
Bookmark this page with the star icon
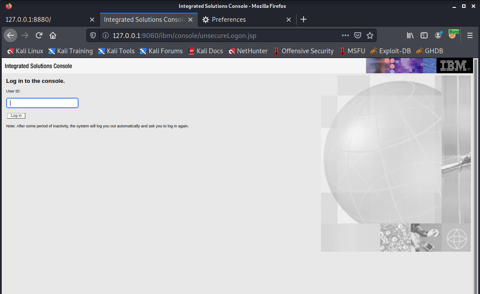click(370, 35)
